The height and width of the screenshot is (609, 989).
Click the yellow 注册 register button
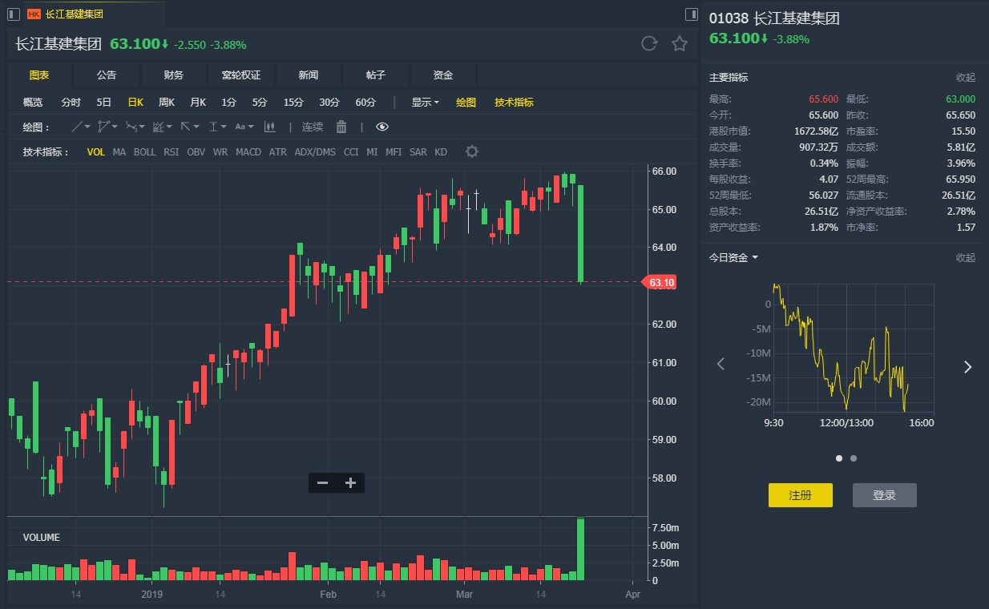800,495
